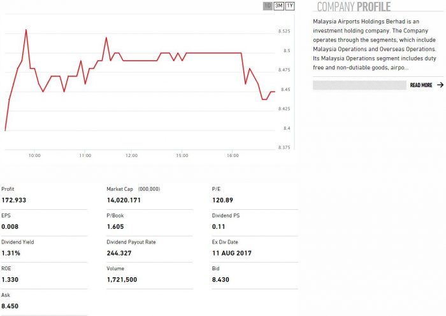The width and height of the screenshot is (446, 316).
Task: Select the Profit value 172.933
Action: [x=14, y=200]
